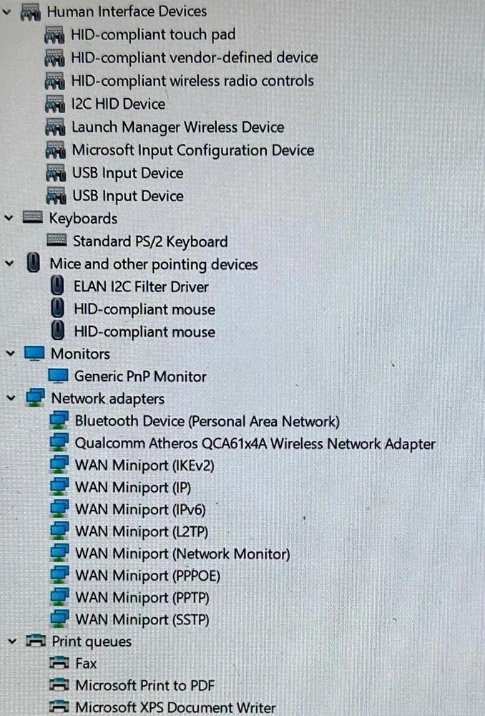This screenshot has width=485, height=716.
Task: Click the Fax printer icon
Action: click(x=59, y=662)
